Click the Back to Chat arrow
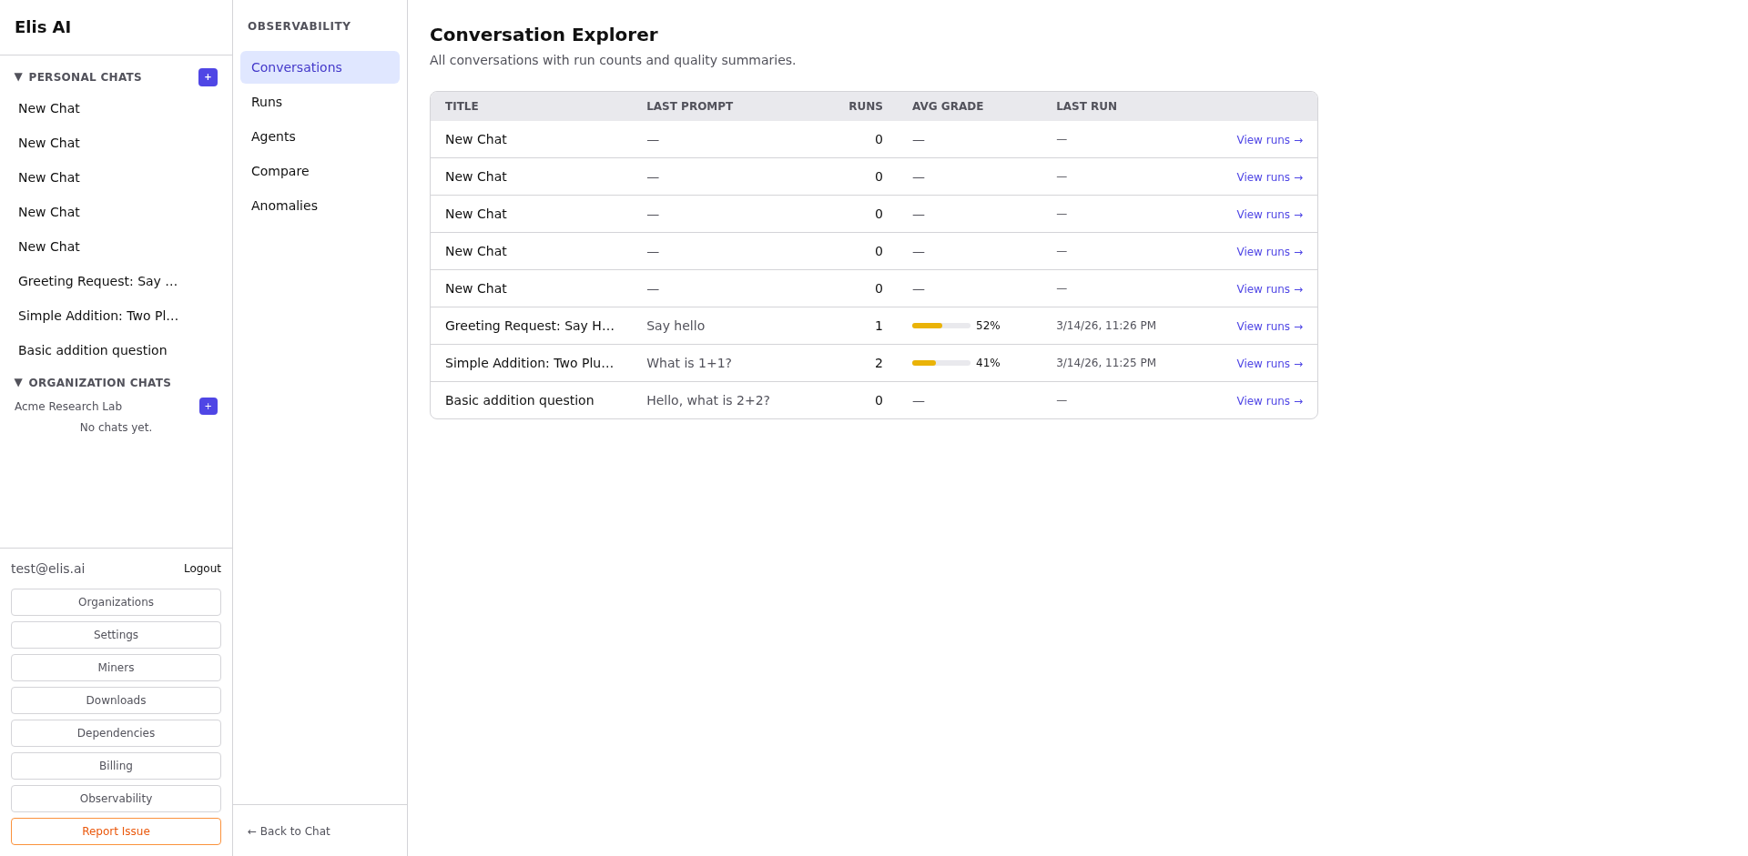Viewport: 1748px width, 856px height. click(288, 831)
